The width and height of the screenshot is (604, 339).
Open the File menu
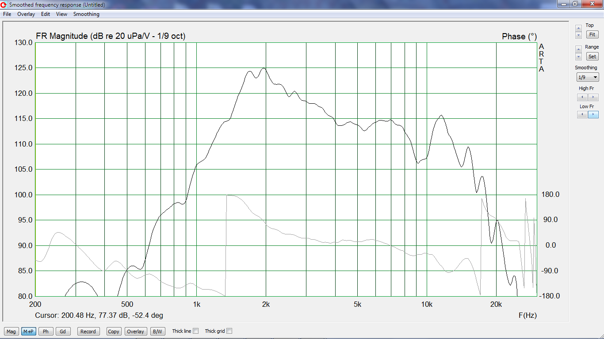click(x=7, y=14)
